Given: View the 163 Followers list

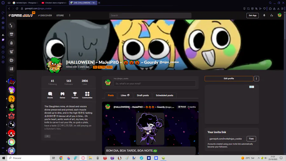Looking at the screenshot, I should (69, 82).
